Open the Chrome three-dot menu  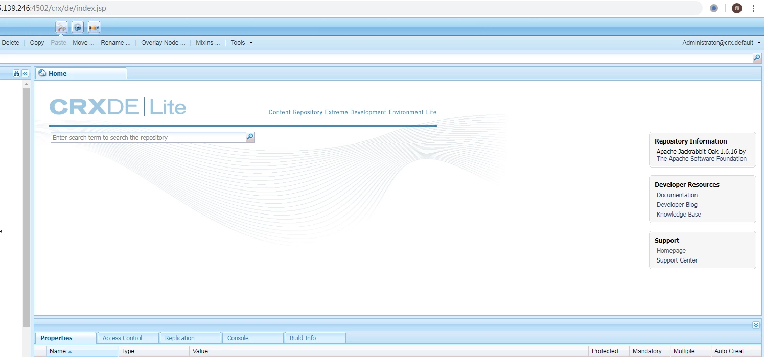tap(753, 8)
